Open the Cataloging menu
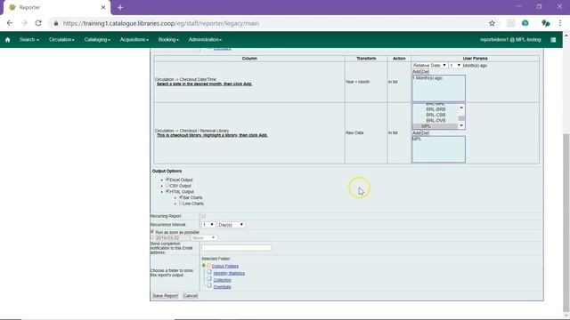 click(97, 39)
